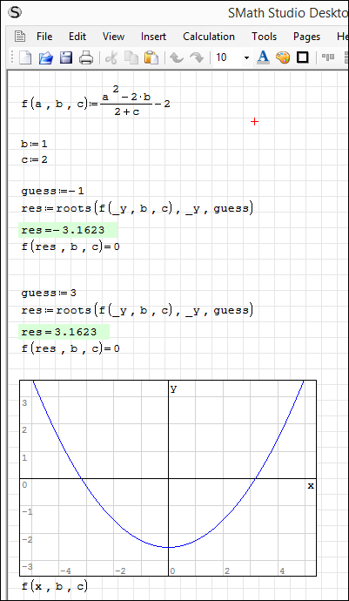Redo the action with the forward arrow icon
This screenshot has width=349, height=601.
(197, 57)
